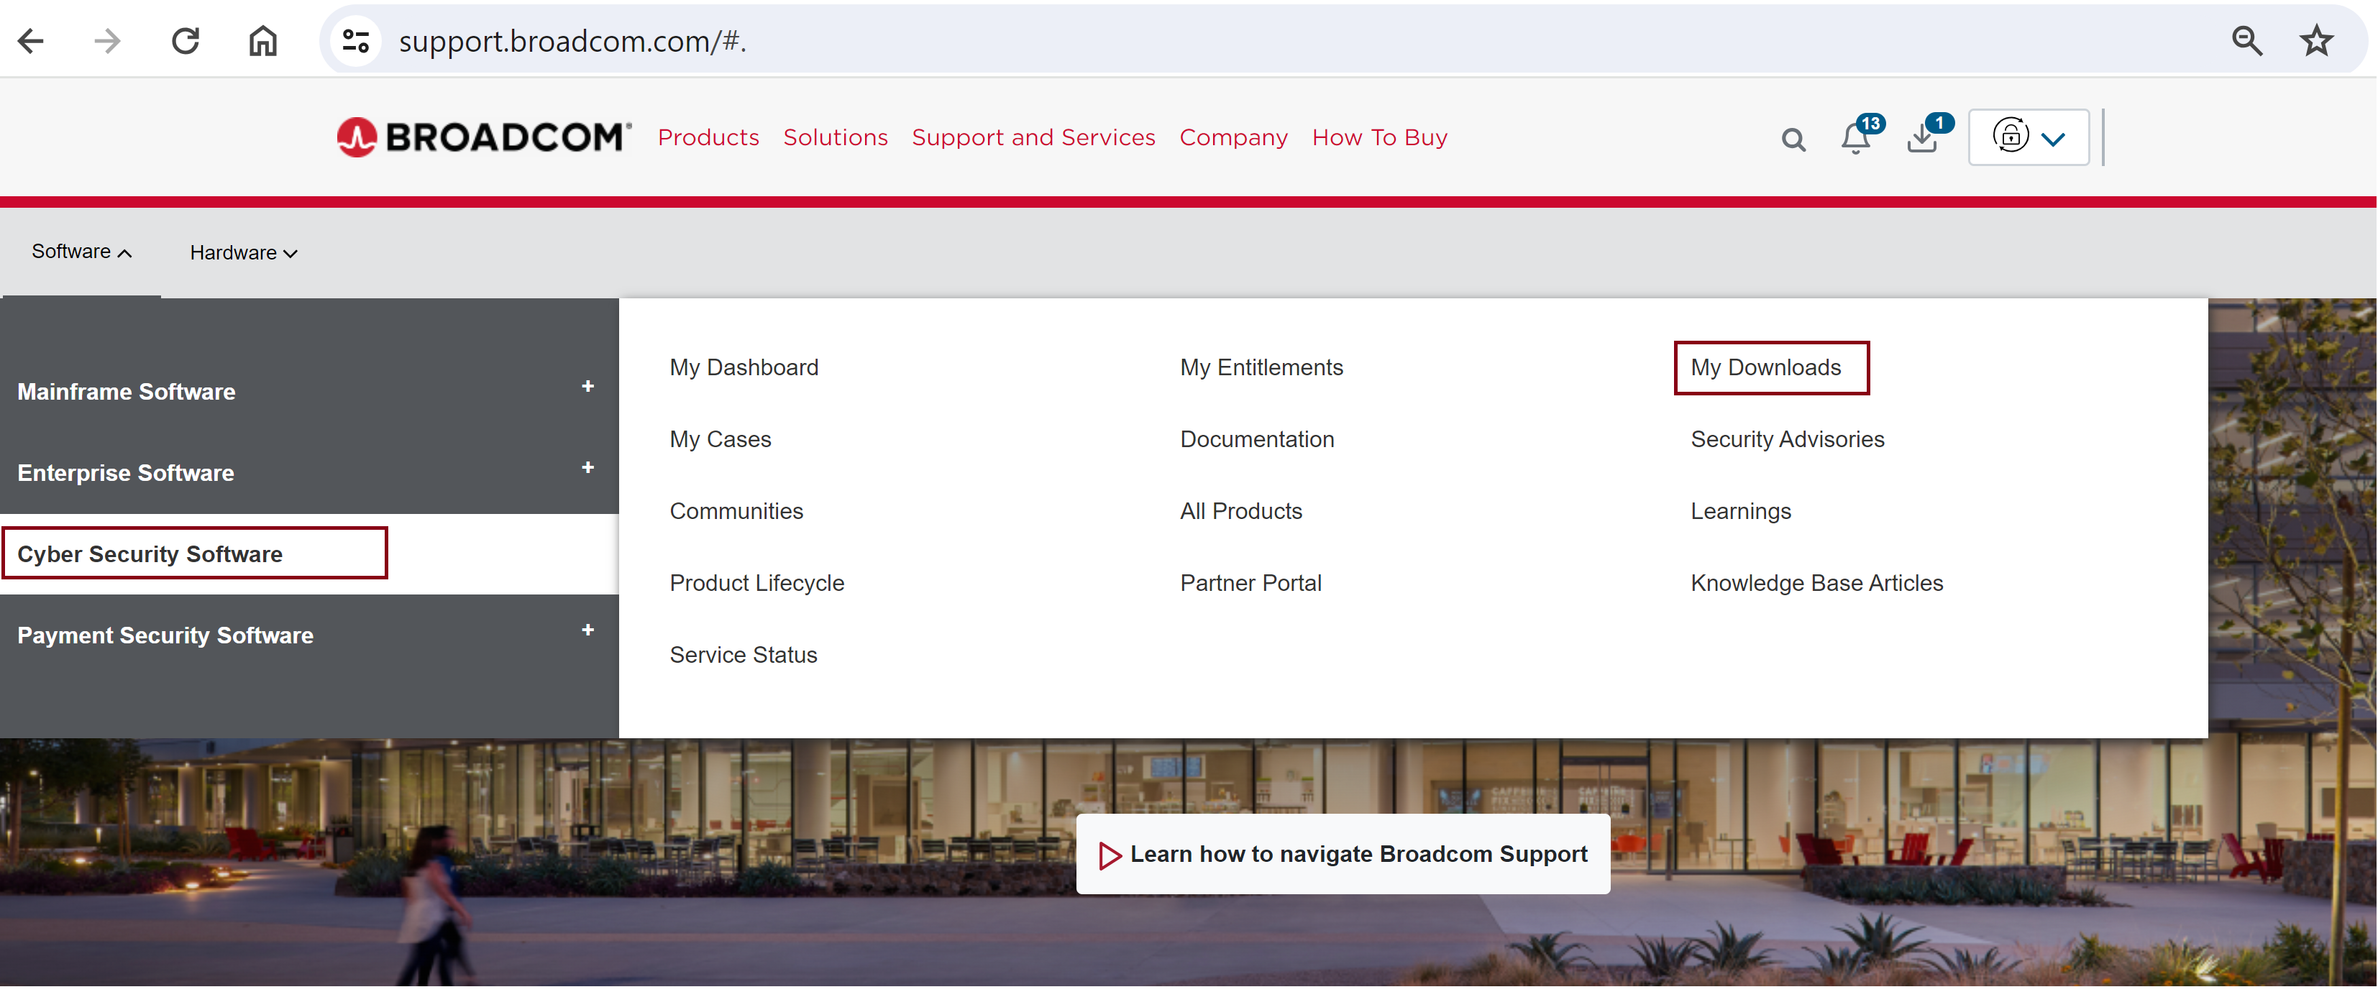Image resolution: width=2378 pixels, height=992 pixels.
Task: Open the notifications bell icon
Action: click(1855, 139)
